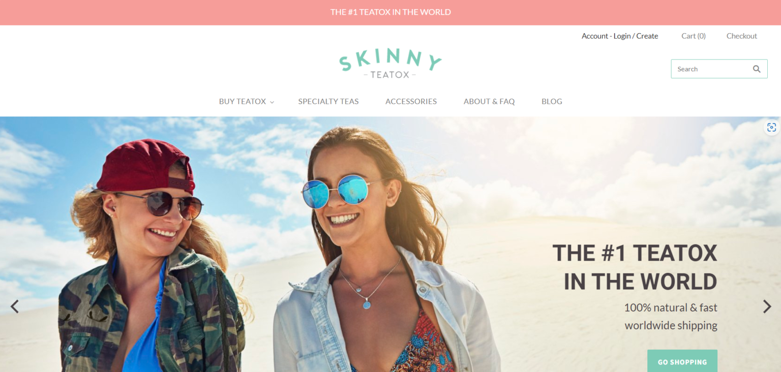Viewport: 781px width, 372px height.
Task: Click the search magnifier icon
Action: [757, 69]
